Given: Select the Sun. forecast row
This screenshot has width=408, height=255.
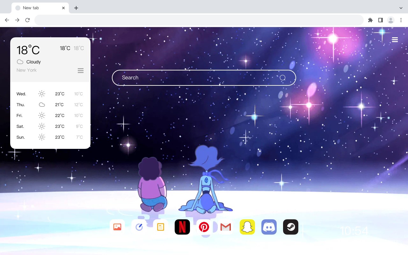Looking at the screenshot, I should coord(50,137).
